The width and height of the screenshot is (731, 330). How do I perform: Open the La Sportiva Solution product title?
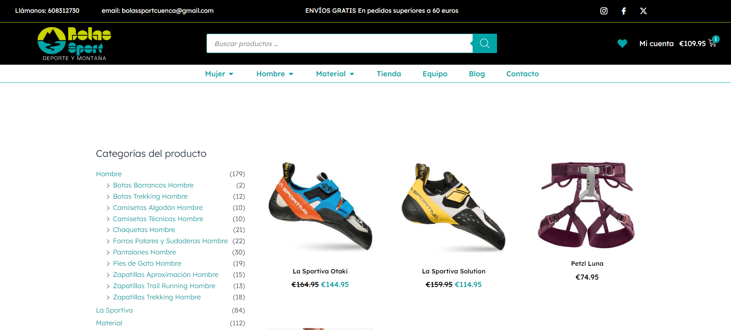click(x=454, y=271)
